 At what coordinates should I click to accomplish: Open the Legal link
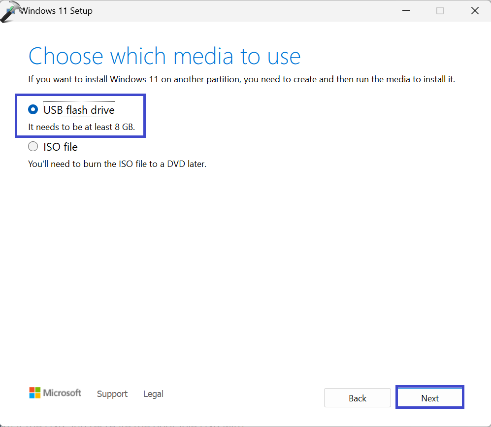coord(153,394)
